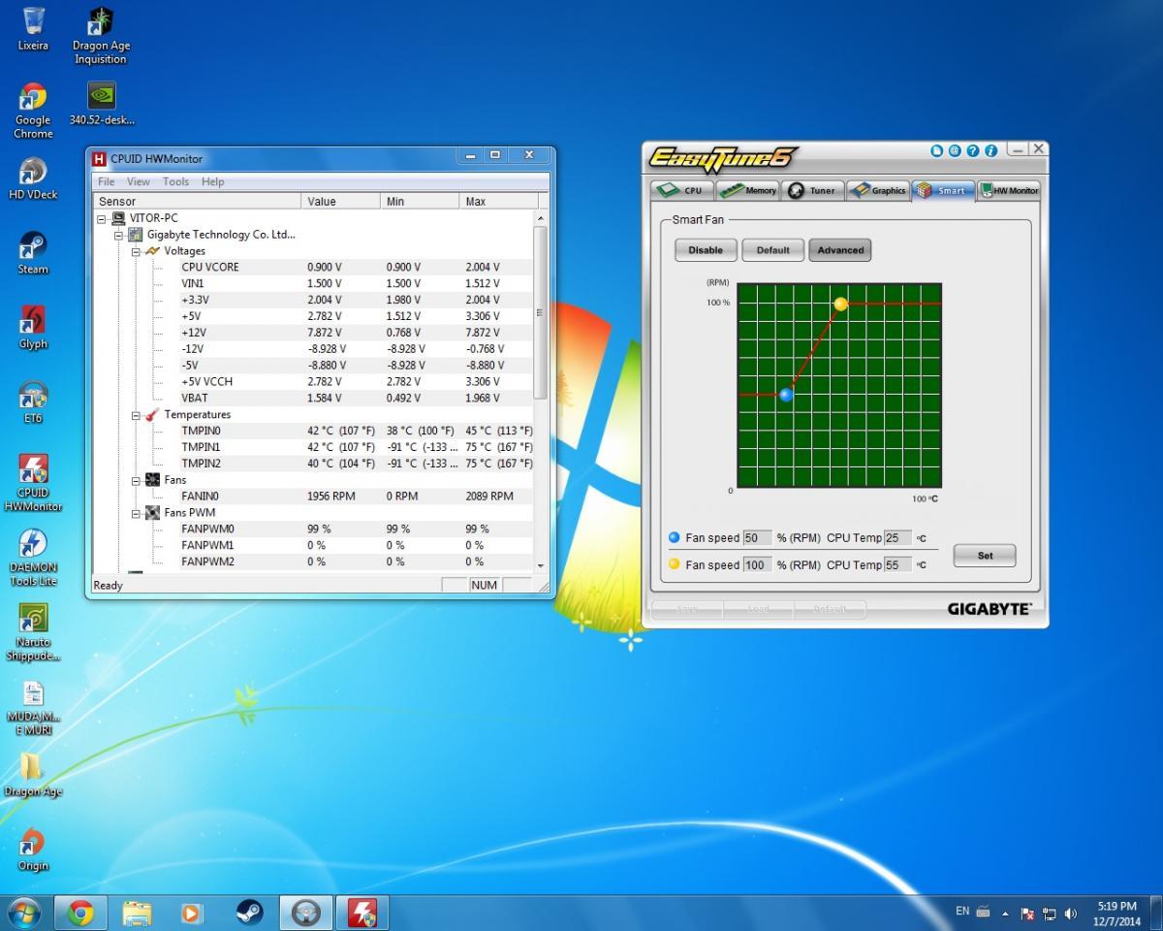Switch to the HW Monitor tab
1163x931 pixels.
1009,190
